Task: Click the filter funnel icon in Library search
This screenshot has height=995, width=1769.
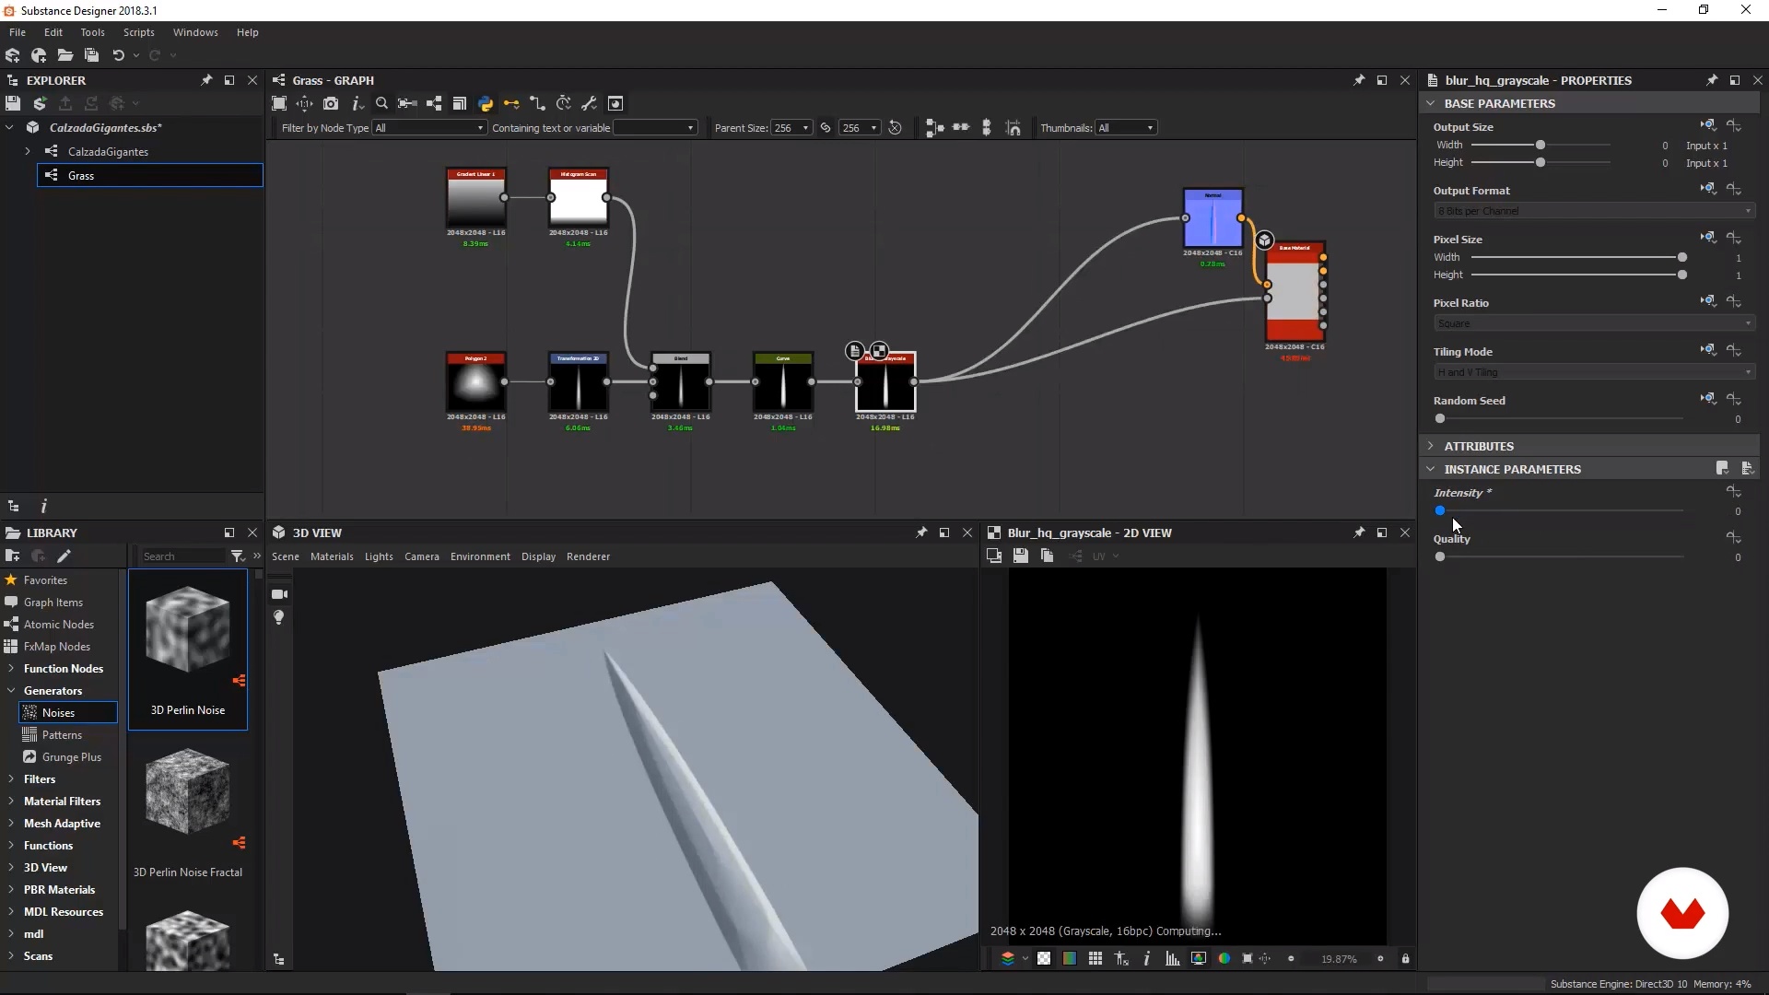Action: (237, 556)
